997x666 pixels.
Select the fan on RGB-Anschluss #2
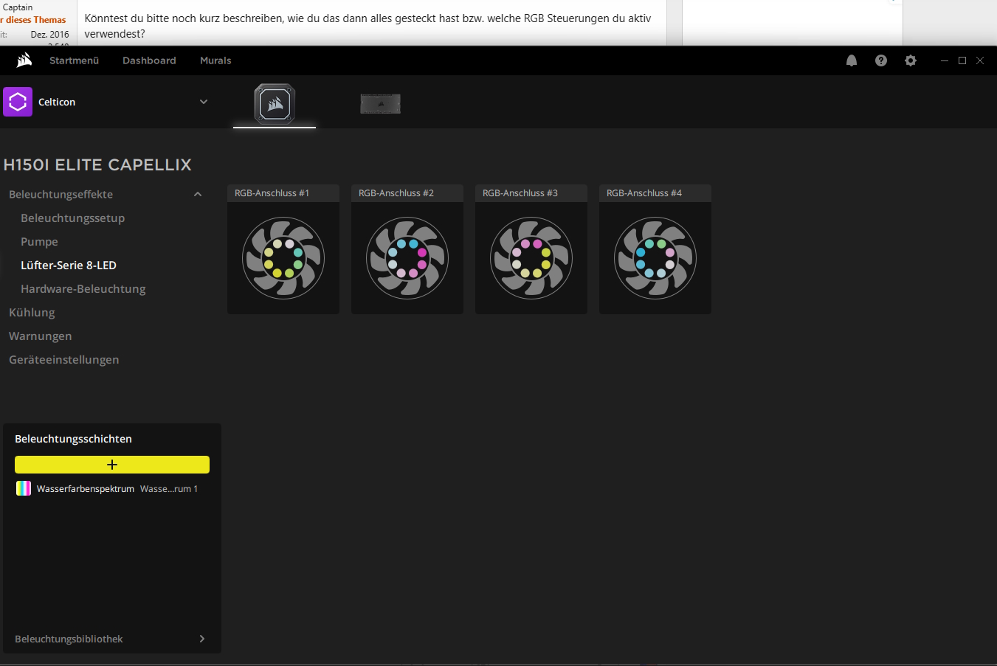coord(407,258)
